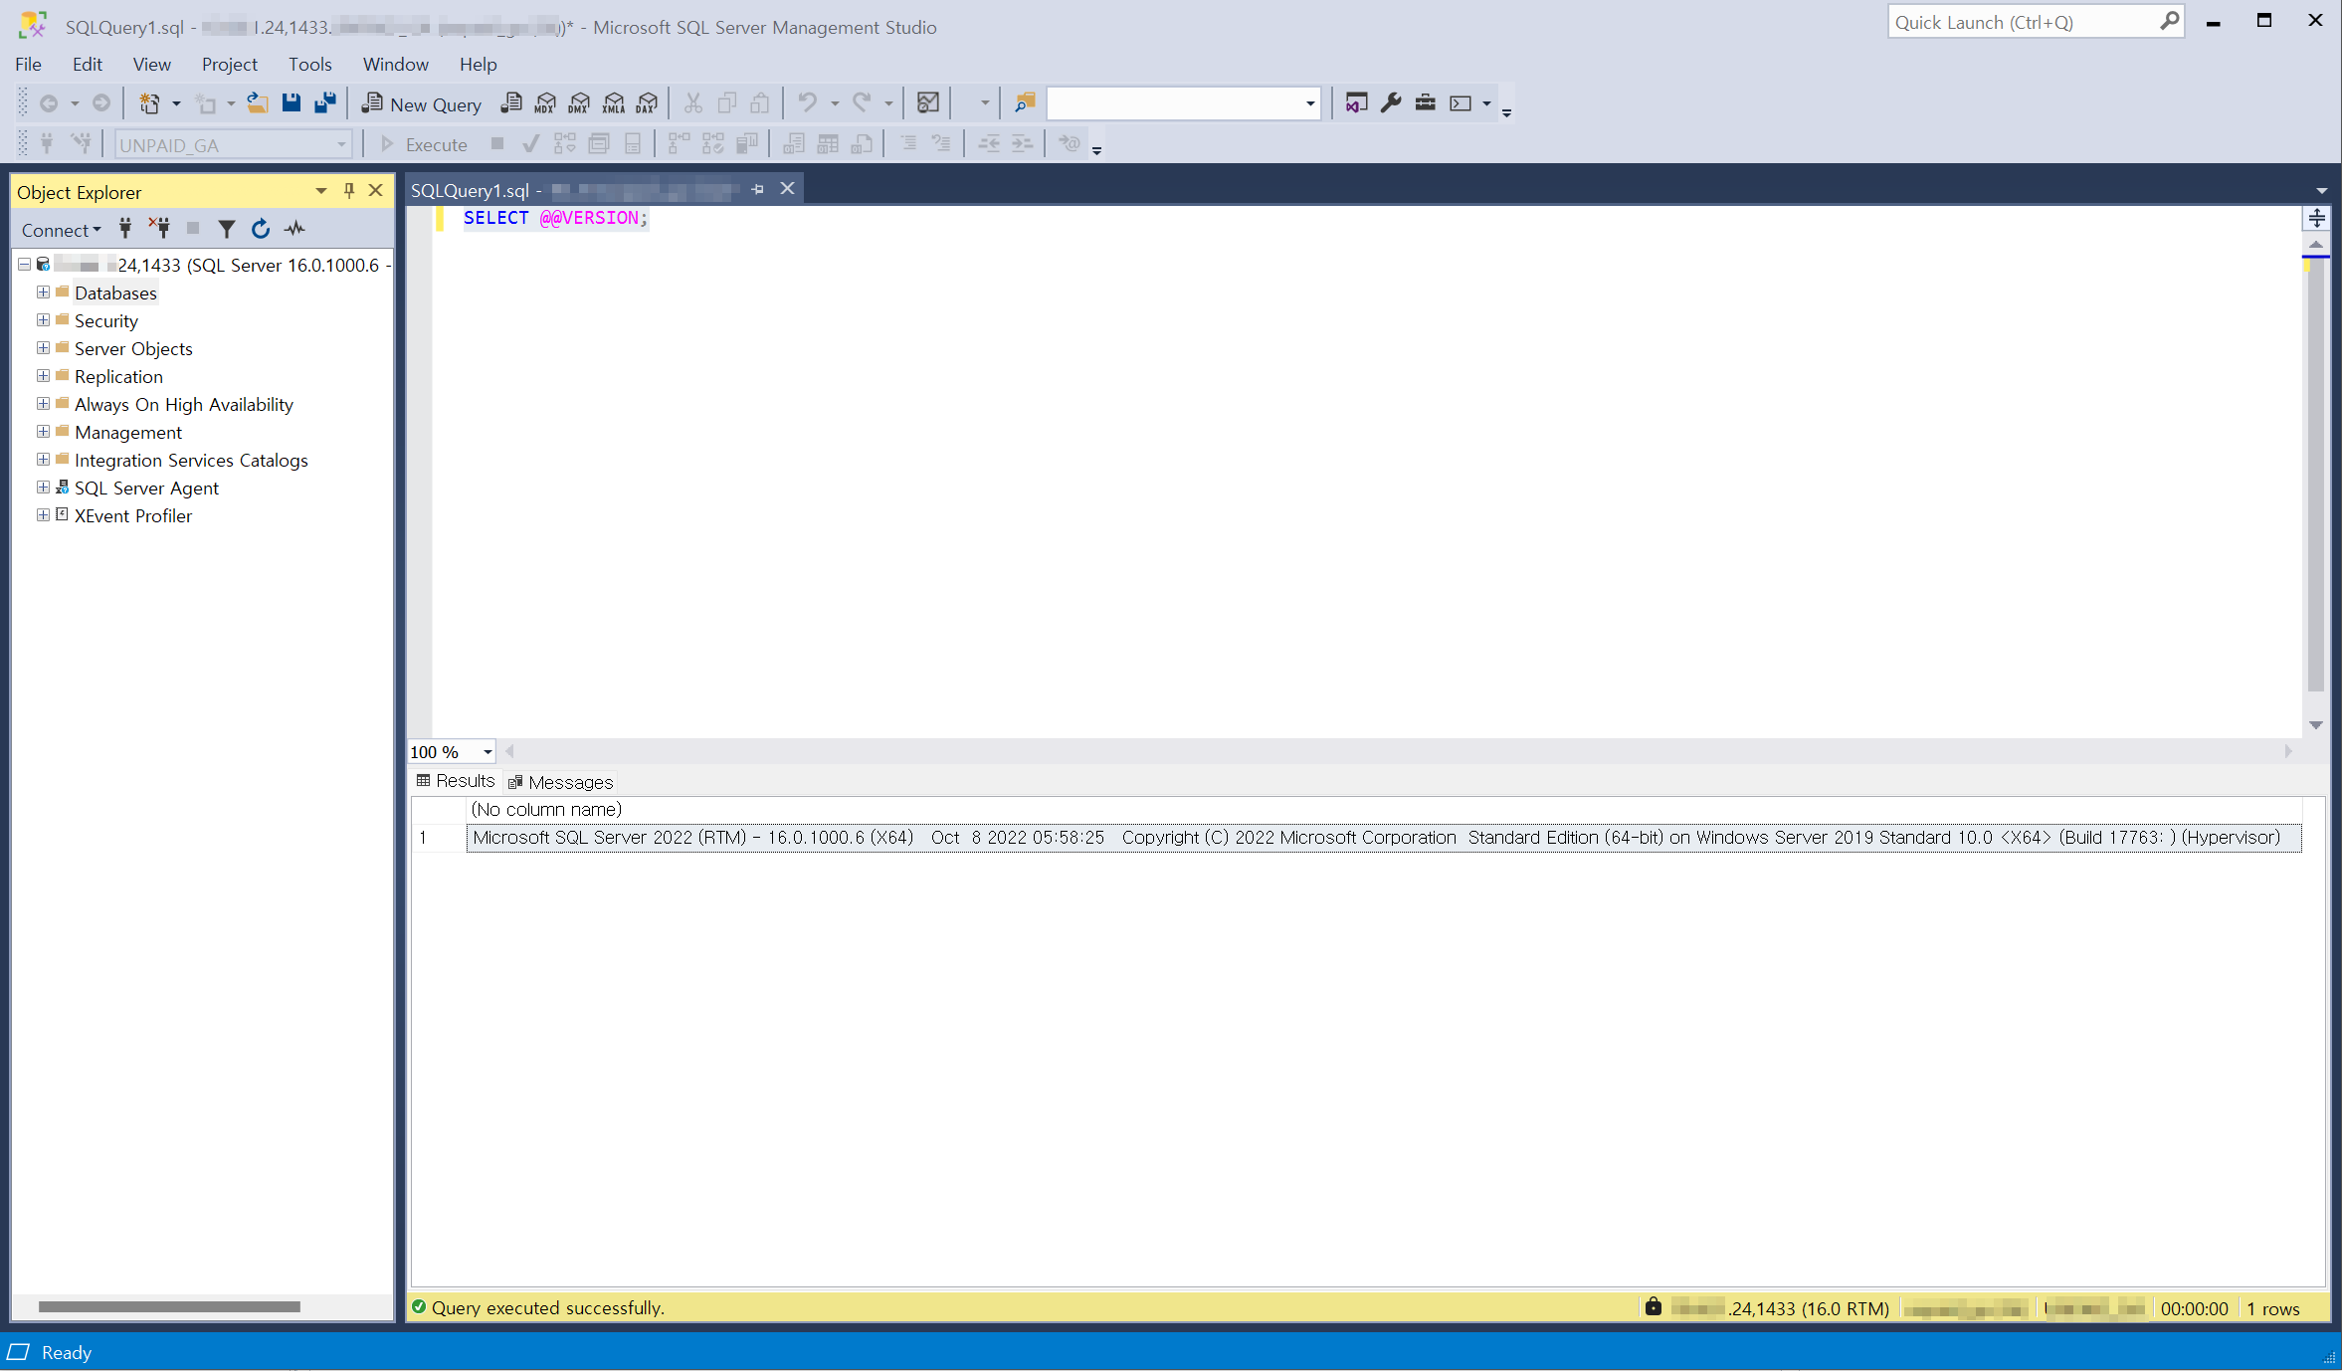The image size is (2342, 1371).
Task: Open the Find combo box dropdown arrow
Action: tap(1310, 103)
